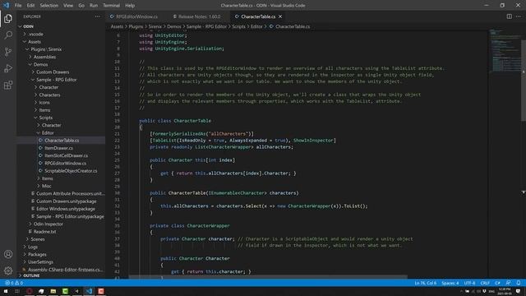Click the Split Editor icon
Screen dimensions: 526x296
510,16
